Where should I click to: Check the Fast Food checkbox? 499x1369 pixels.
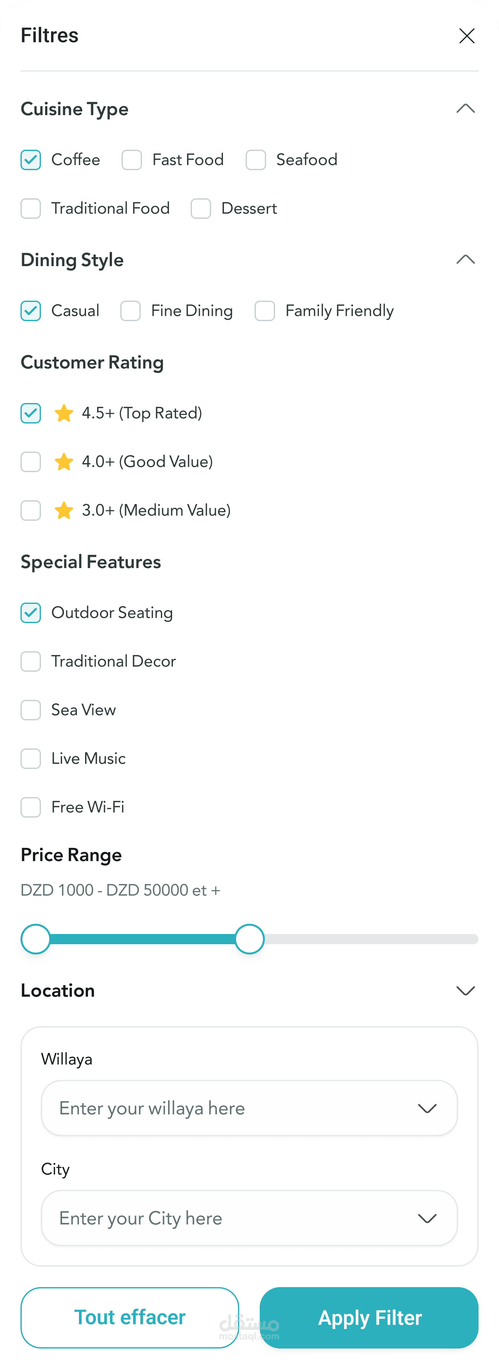(132, 160)
